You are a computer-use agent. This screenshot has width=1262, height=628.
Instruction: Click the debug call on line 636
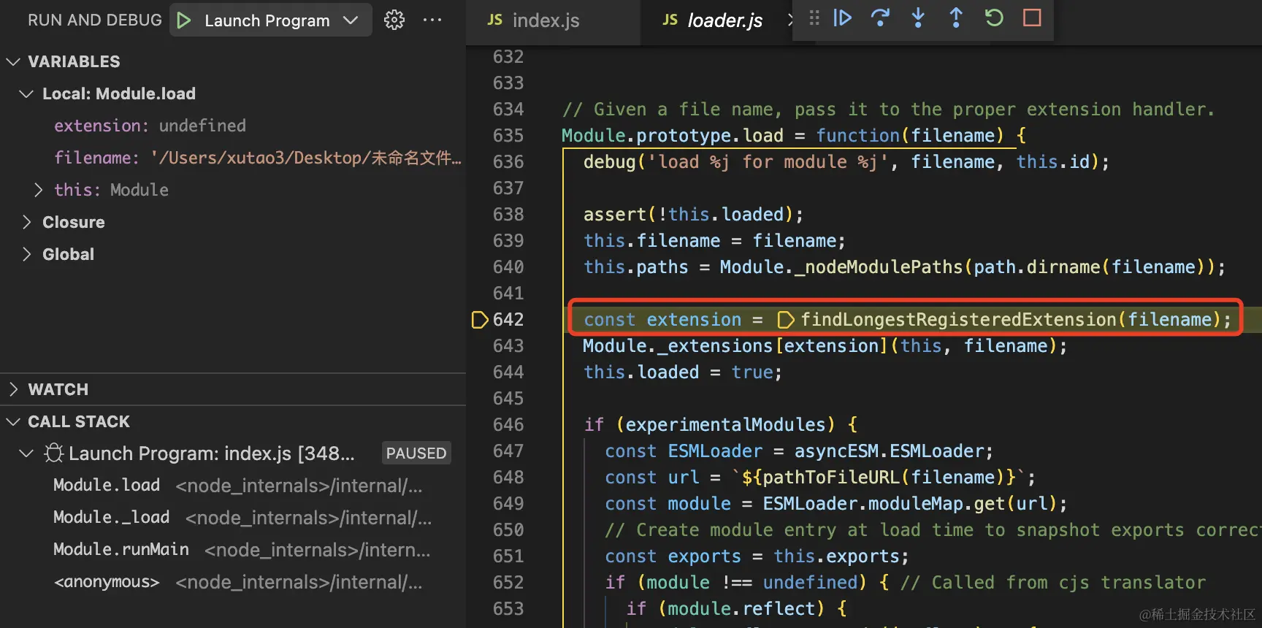click(x=609, y=162)
